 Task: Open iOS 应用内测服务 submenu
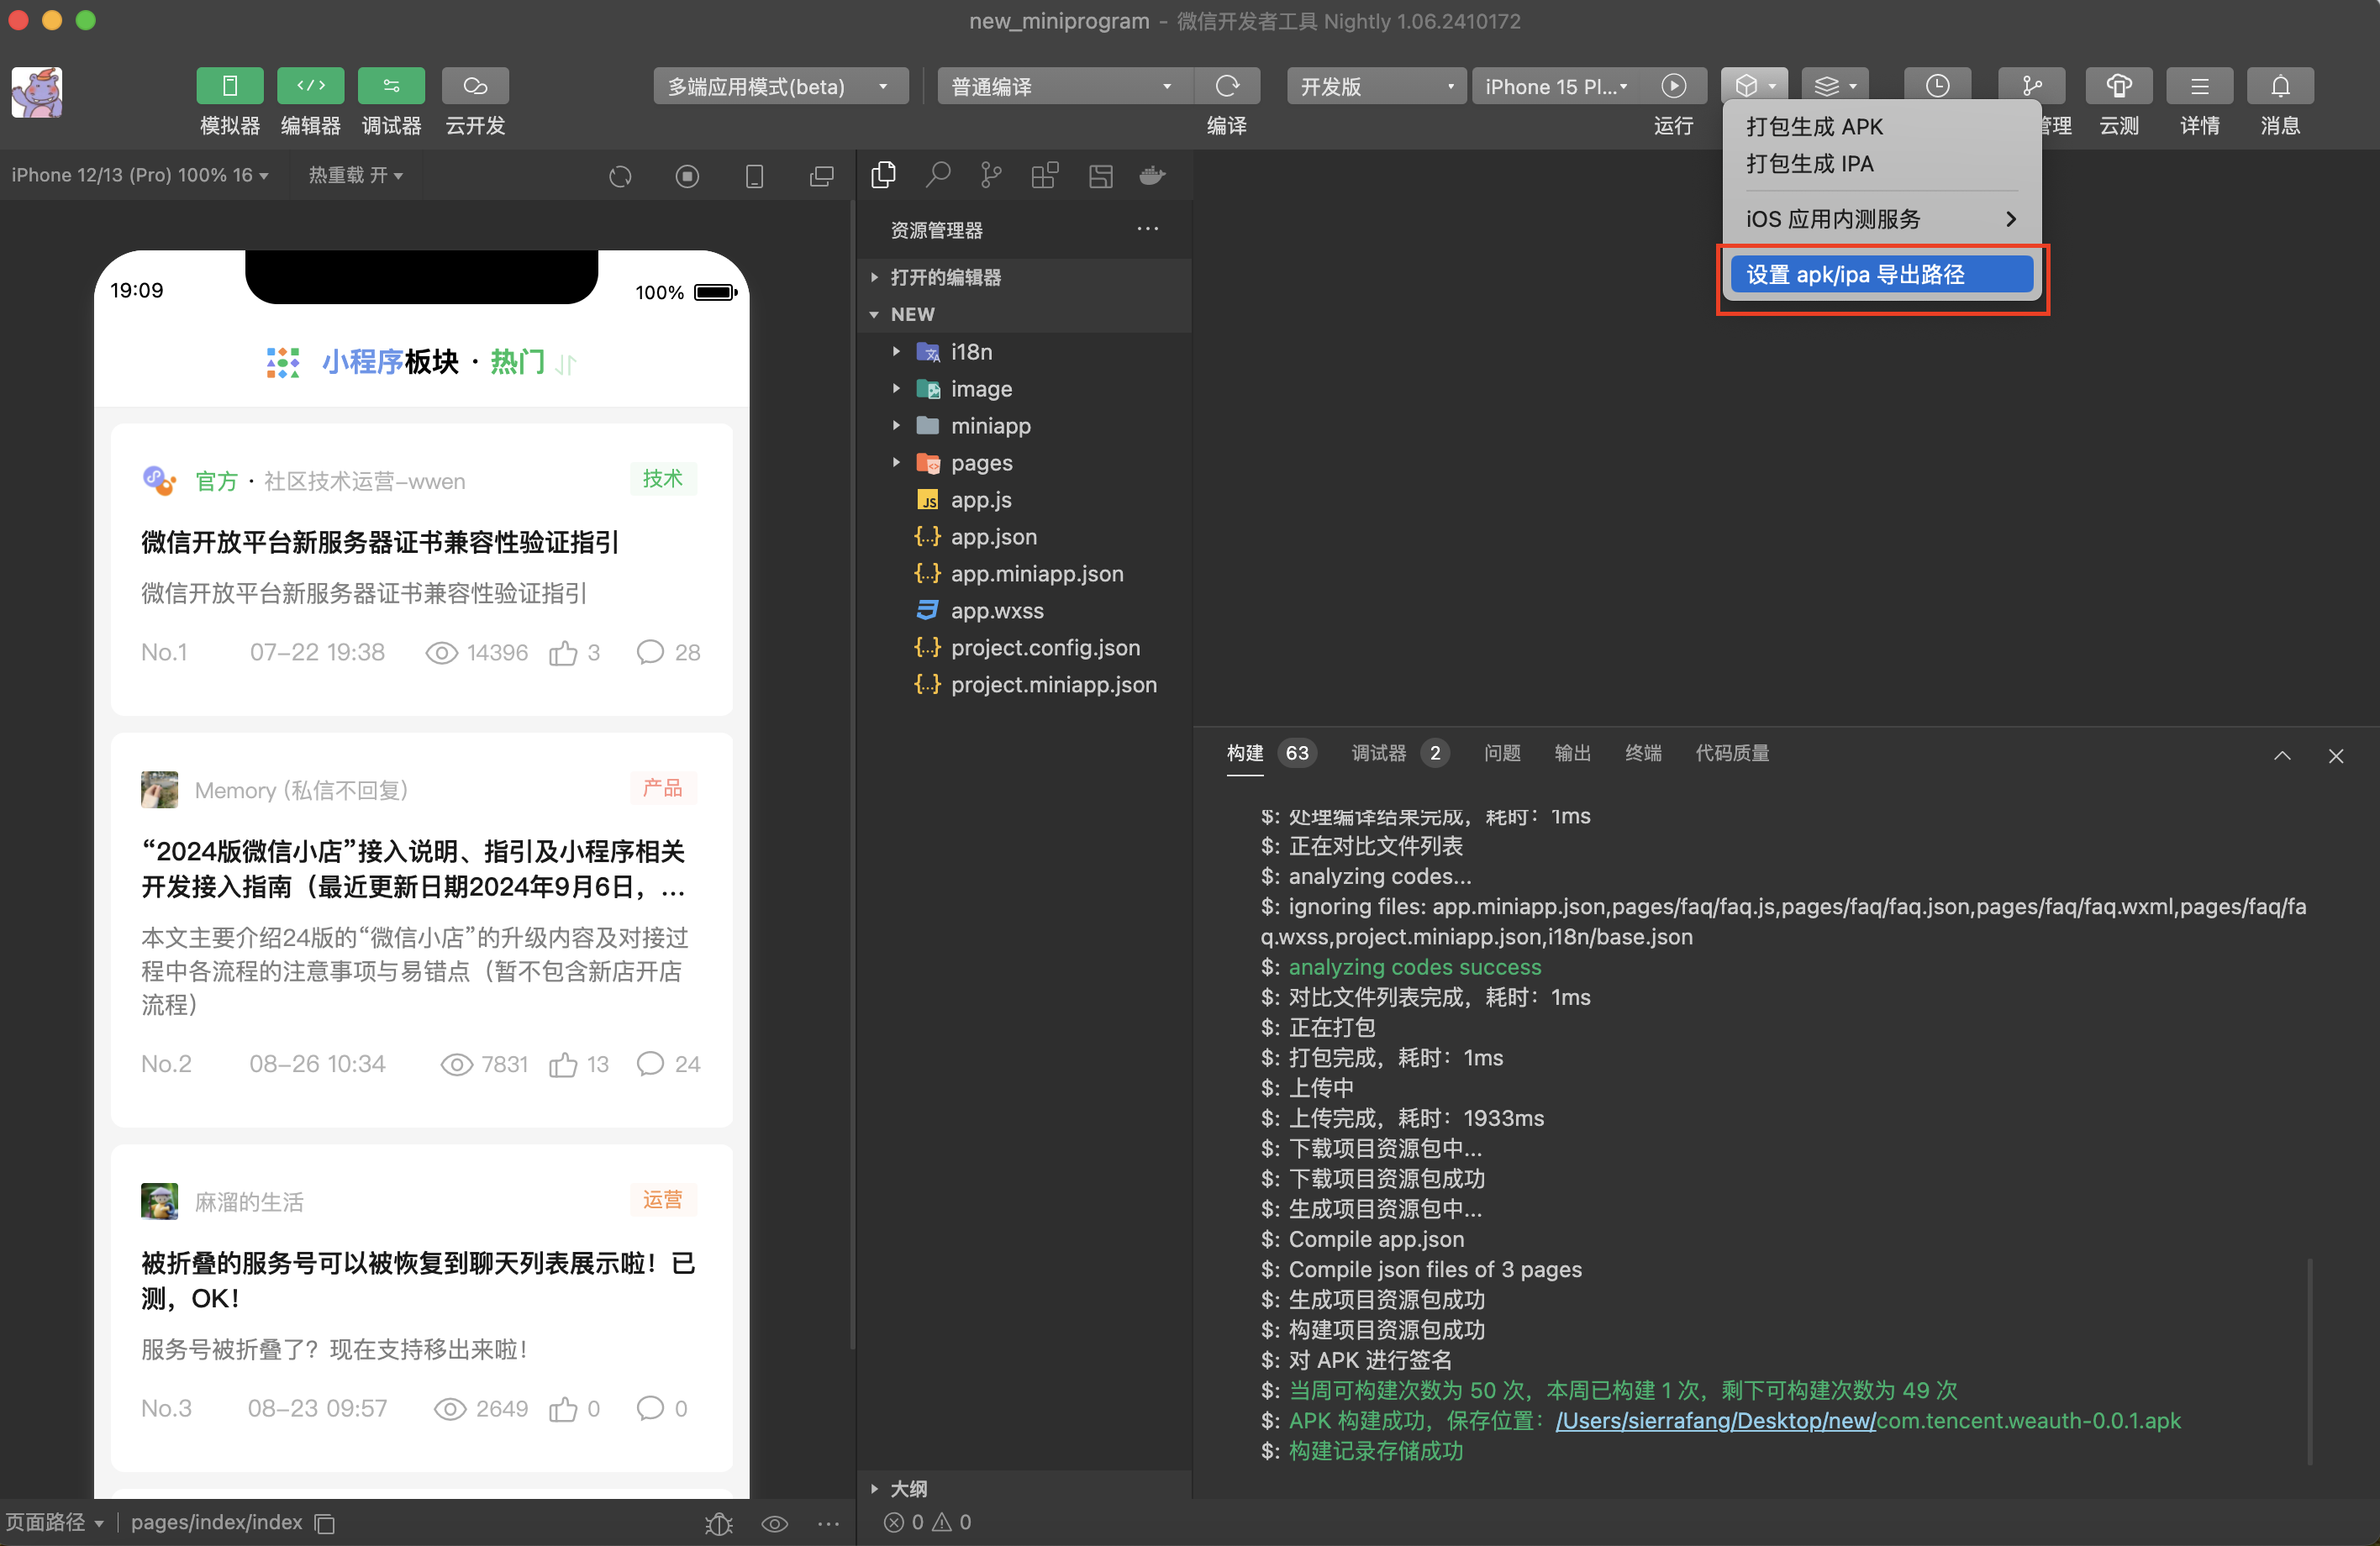pos(1880,219)
